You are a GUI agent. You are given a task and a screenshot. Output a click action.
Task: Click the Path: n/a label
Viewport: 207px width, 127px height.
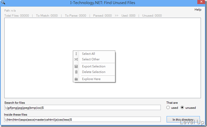coord(10,11)
